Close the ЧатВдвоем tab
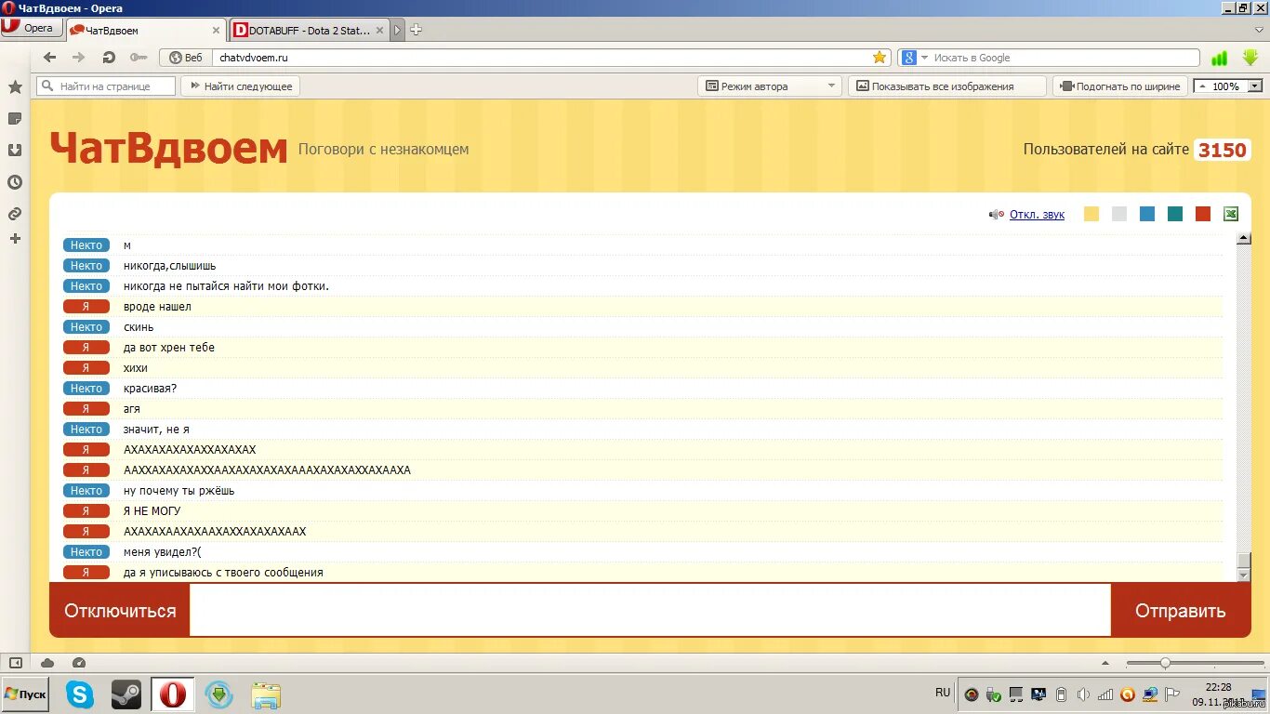The height and width of the screenshot is (714, 1270). [216, 30]
